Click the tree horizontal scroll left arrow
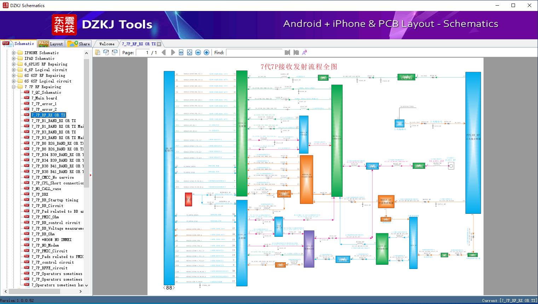This screenshot has height=304, width=538. 5,291
